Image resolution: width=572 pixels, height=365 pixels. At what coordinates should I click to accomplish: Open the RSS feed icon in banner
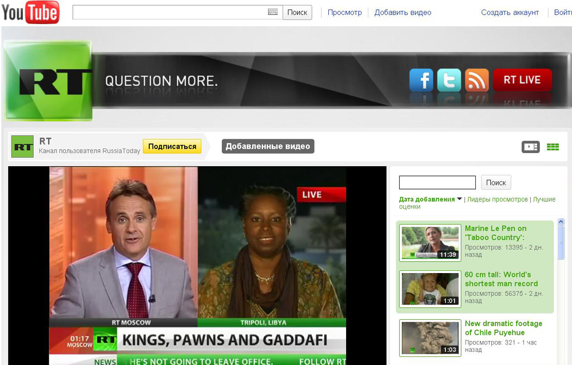tap(477, 80)
